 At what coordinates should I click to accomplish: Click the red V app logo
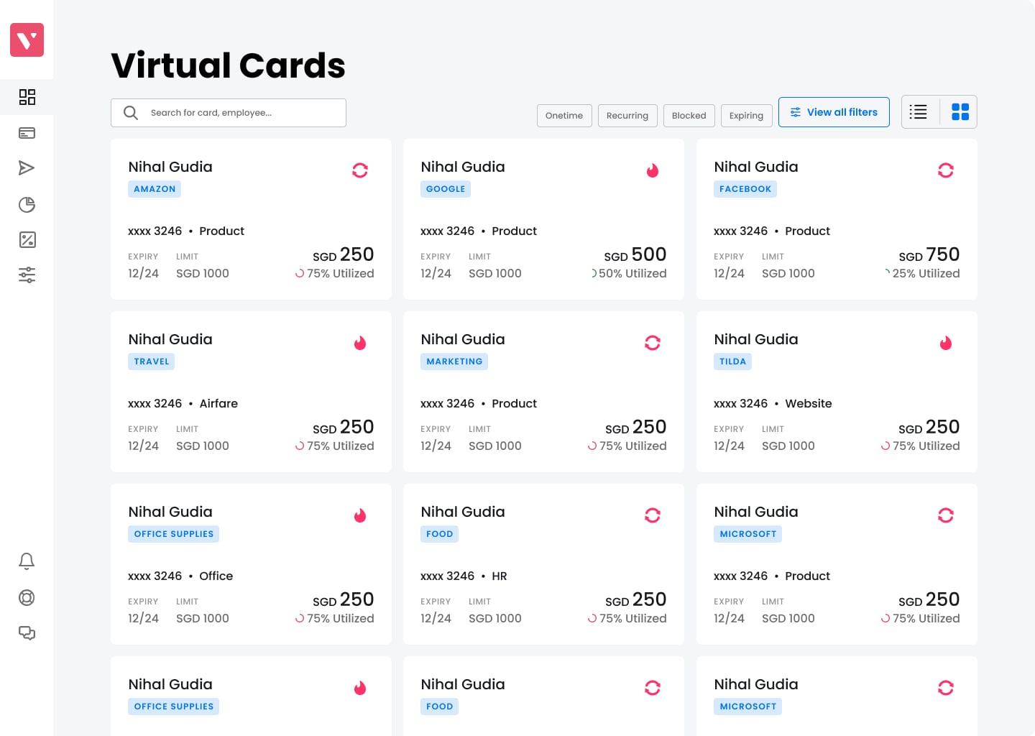pos(27,40)
